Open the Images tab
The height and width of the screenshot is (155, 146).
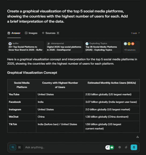(31, 33)
